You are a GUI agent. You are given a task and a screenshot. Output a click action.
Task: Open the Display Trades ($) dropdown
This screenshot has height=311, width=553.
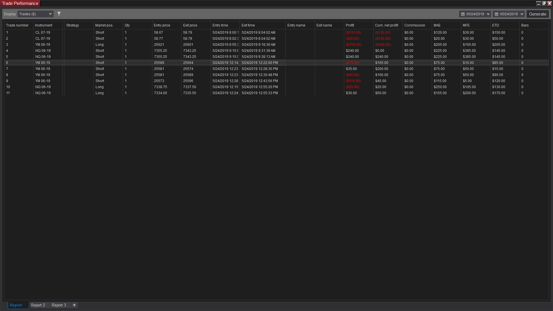pyautogui.click(x=35, y=14)
